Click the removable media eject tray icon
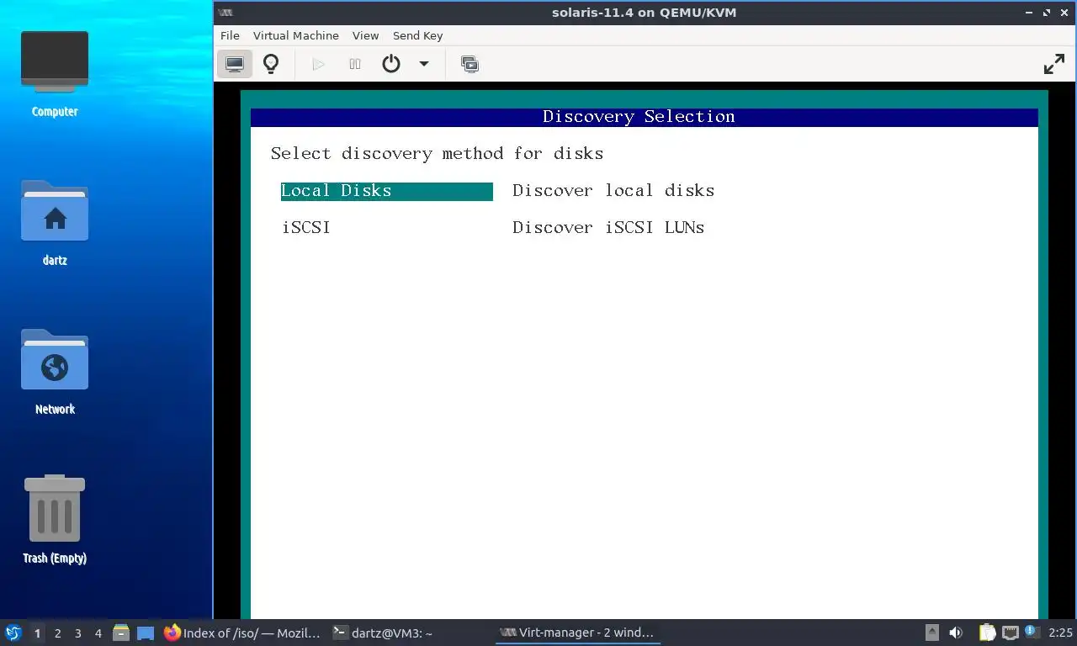This screenshot has height=646, width=1077. tap(932, 633)
